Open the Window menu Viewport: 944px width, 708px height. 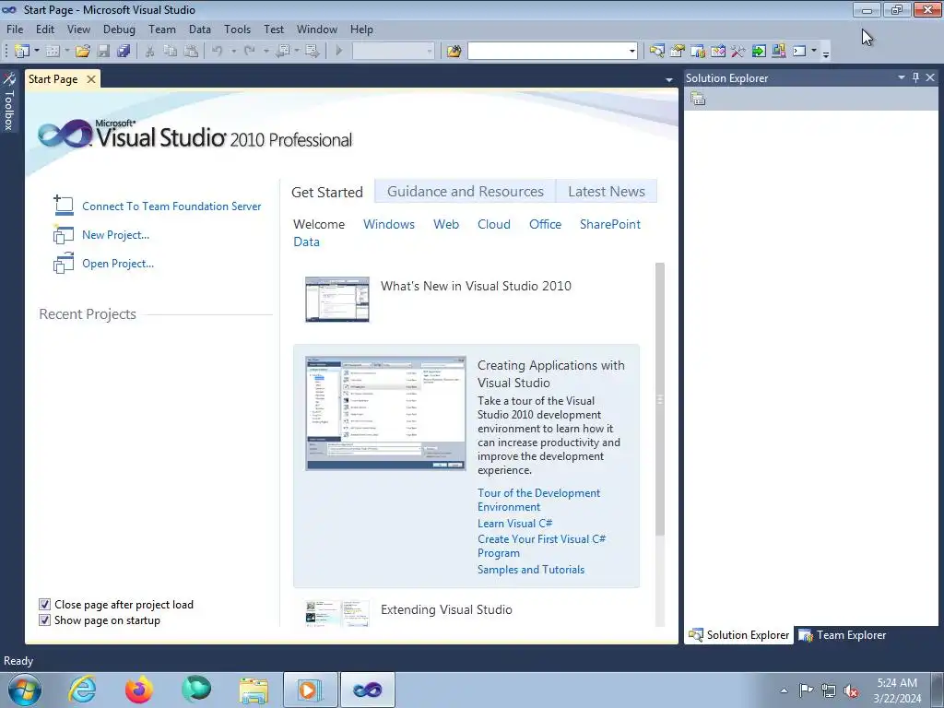tap(317, 29)
